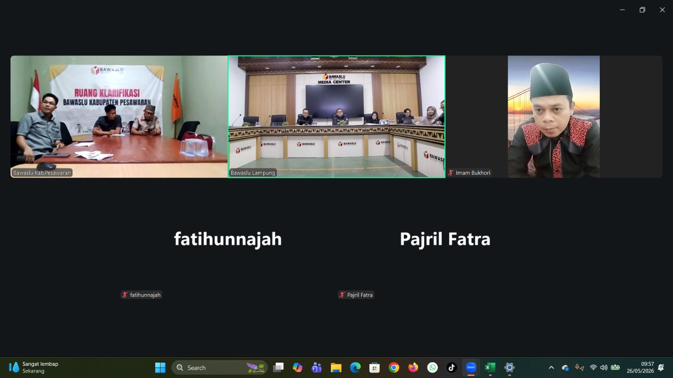Click the location-in-use arrow tray icon
673x378 pixels.
(x=582, y=368)
